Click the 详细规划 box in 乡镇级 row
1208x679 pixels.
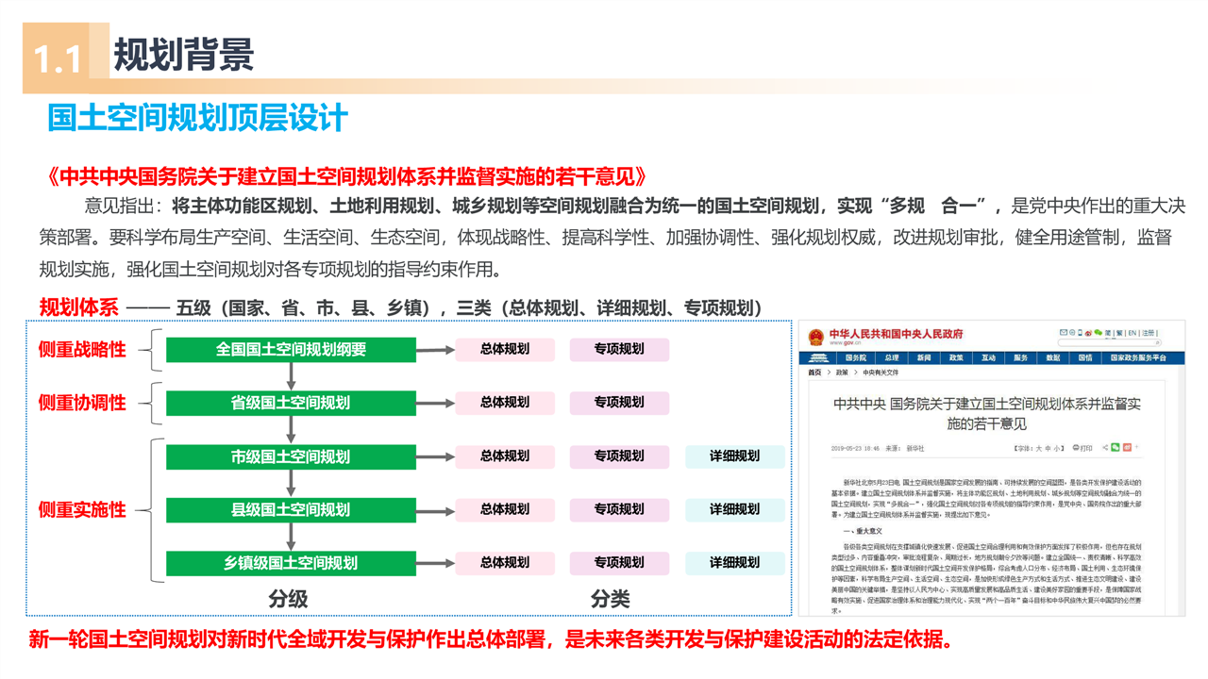click(x=734, y=563)
